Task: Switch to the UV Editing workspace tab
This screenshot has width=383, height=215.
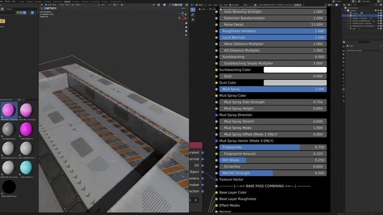Action: click(47, 2)
